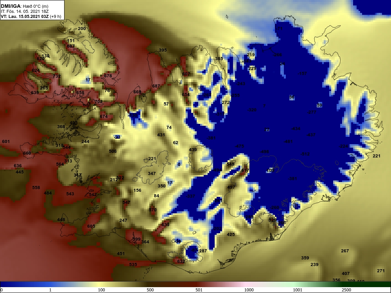391x293 pixels.
Task: Click the map value '267' over the ocean
Action: click(x=345, y=251)
